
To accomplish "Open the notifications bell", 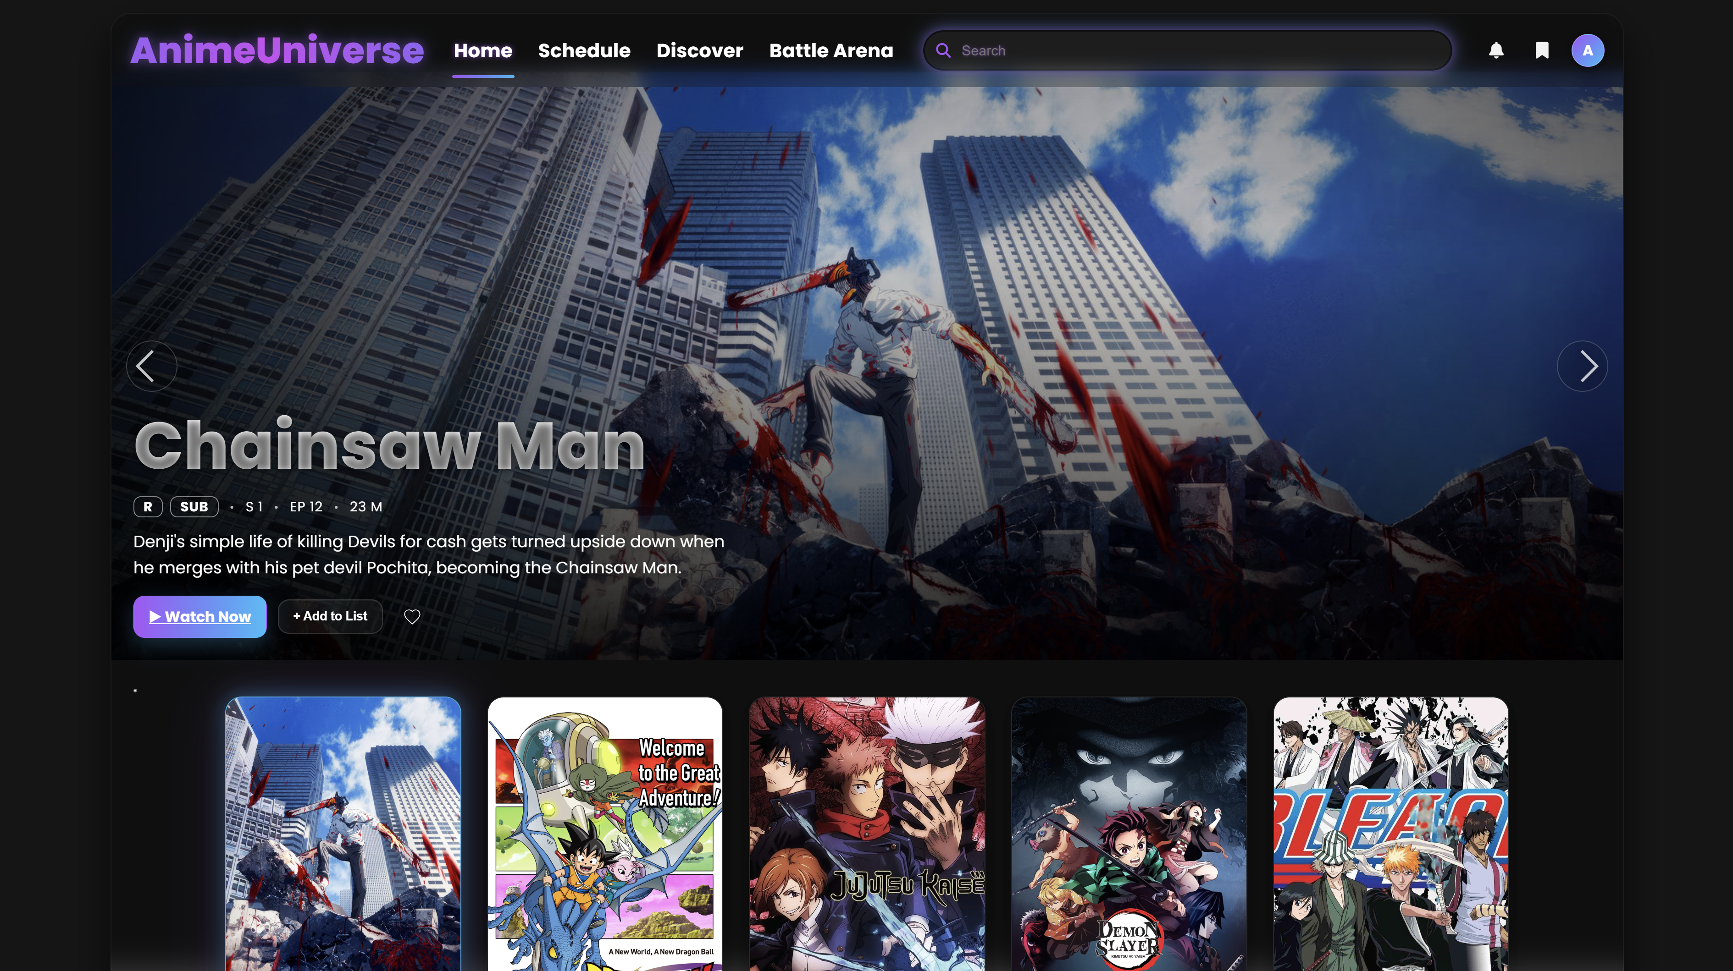I will click(1496, 50).
